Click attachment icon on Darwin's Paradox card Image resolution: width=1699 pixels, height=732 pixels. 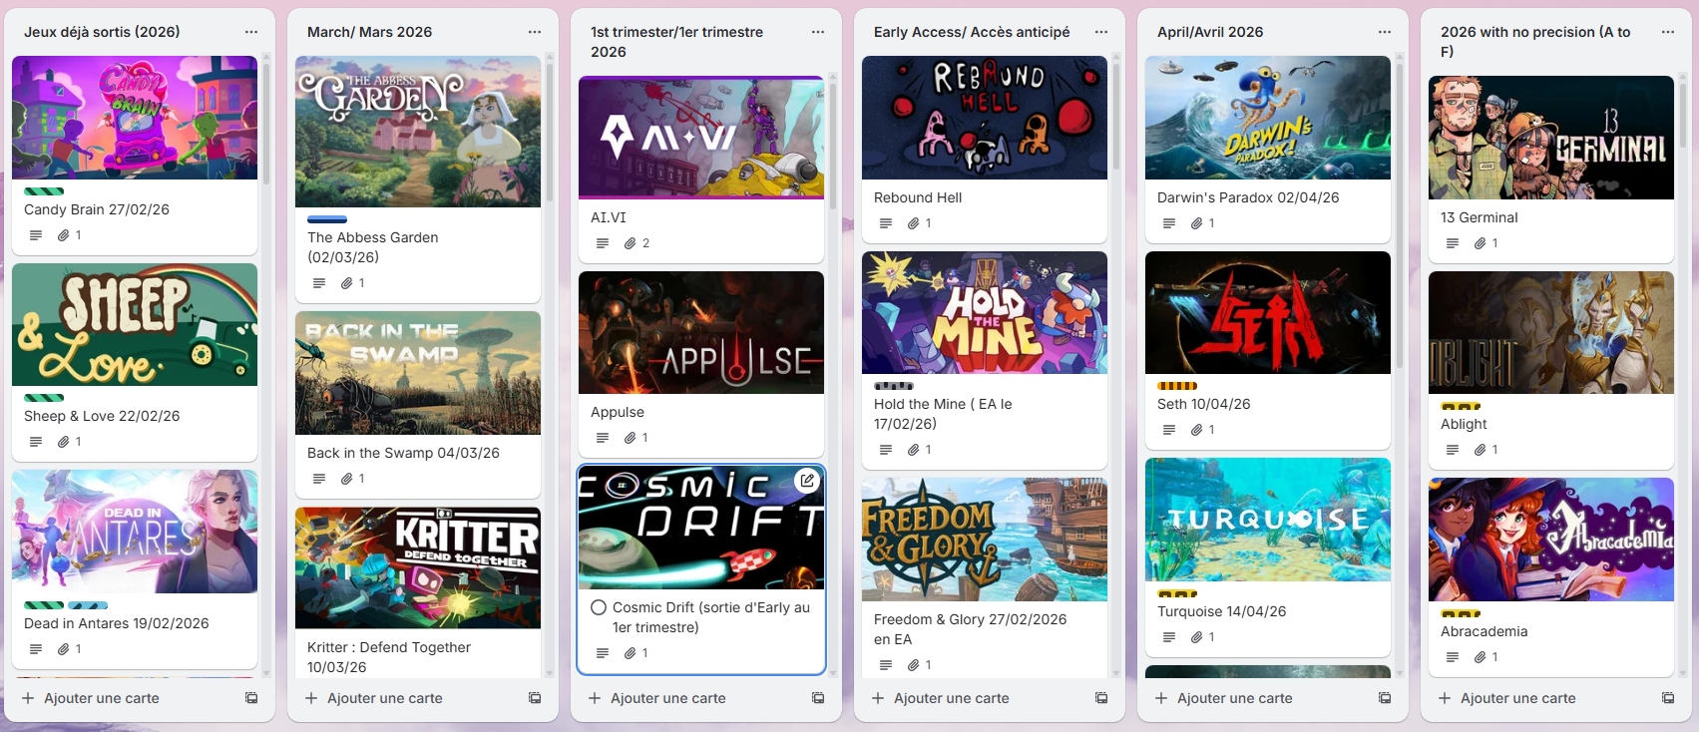[x=1196, y=223]
